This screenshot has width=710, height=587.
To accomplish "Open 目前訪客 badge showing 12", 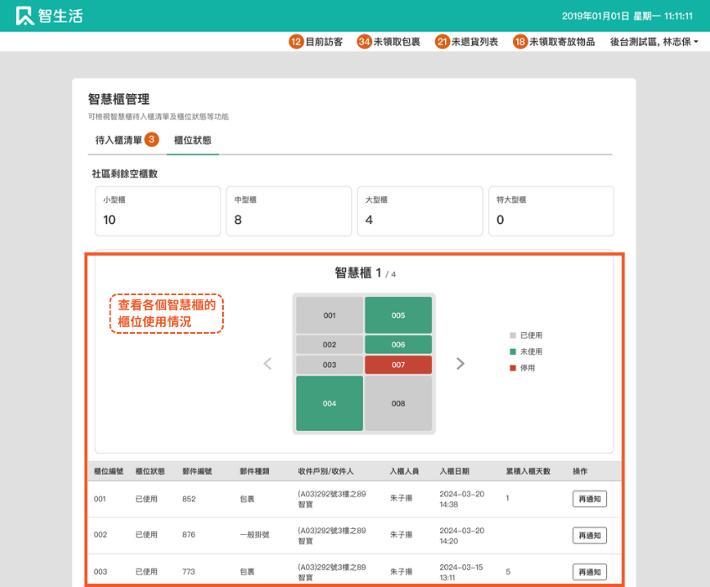I will pos(316,41).
